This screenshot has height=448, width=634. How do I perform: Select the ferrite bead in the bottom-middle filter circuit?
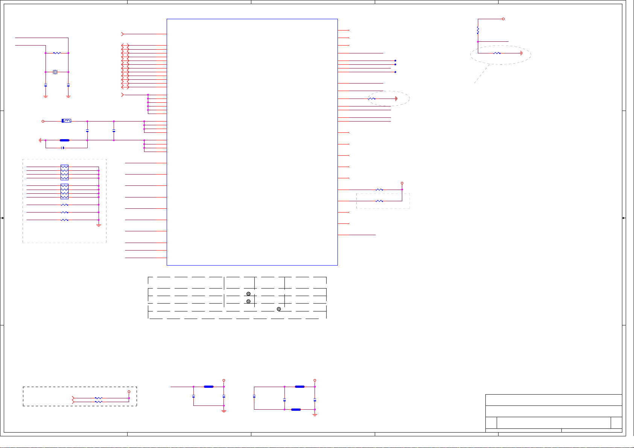click(x=209, y=386)
